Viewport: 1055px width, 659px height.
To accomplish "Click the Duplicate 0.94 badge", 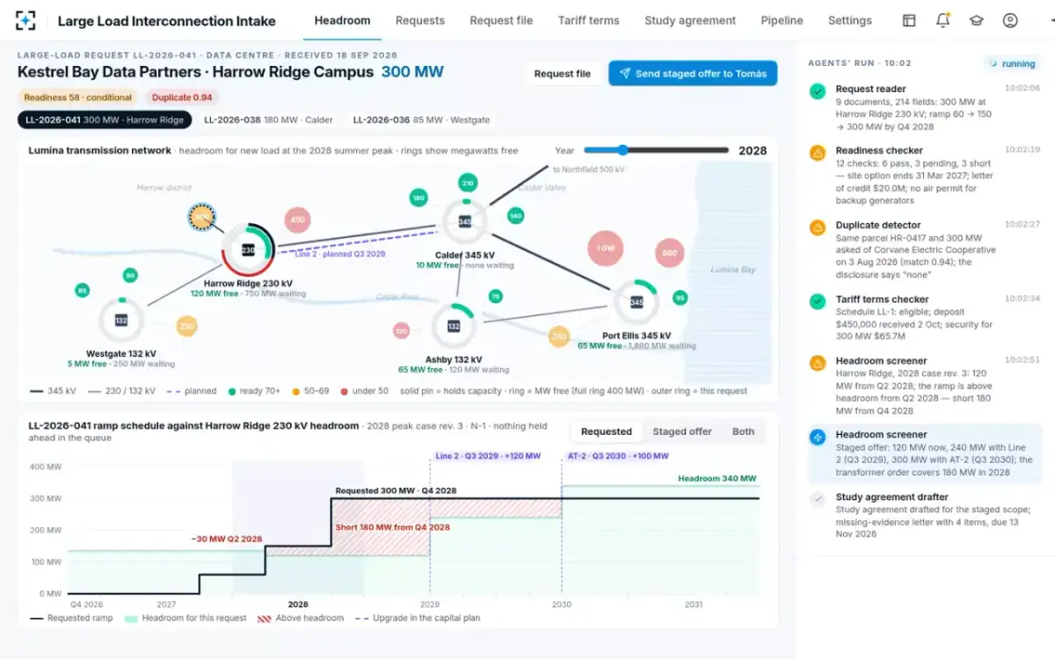I will (x=182, y=98).
